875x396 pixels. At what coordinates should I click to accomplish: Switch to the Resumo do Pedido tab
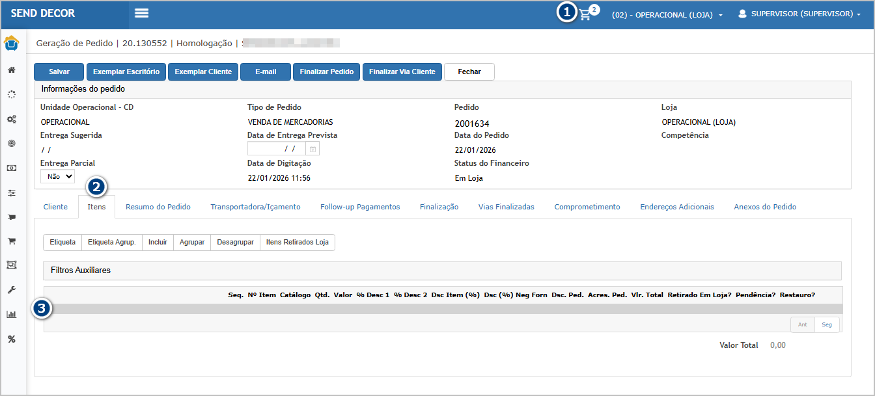pyautogui.click(x=158, y=207)
